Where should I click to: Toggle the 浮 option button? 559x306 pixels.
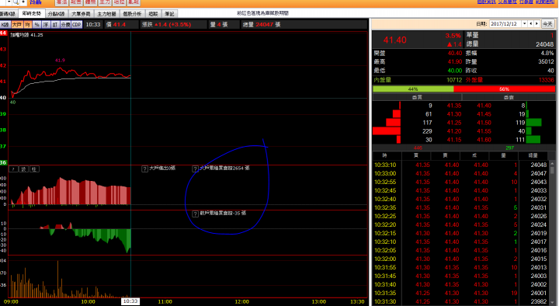(46, 25)
